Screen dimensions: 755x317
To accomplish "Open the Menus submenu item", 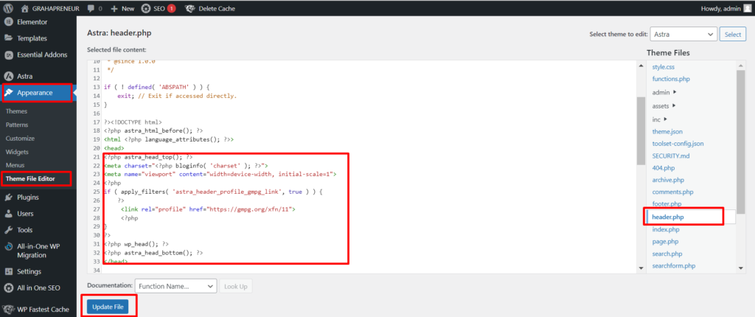I will pos(15,165).
